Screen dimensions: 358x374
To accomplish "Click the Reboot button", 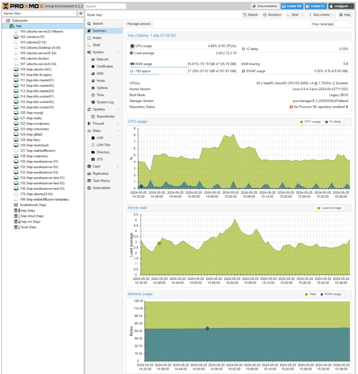I will point(250,15).
